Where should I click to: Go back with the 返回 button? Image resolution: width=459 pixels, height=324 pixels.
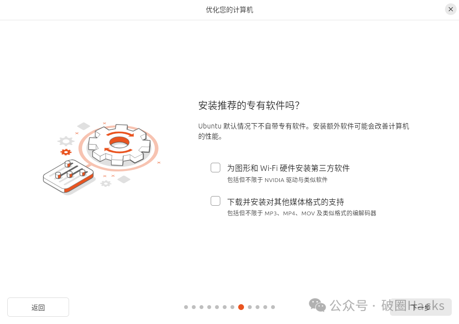(x=38, y=307)
